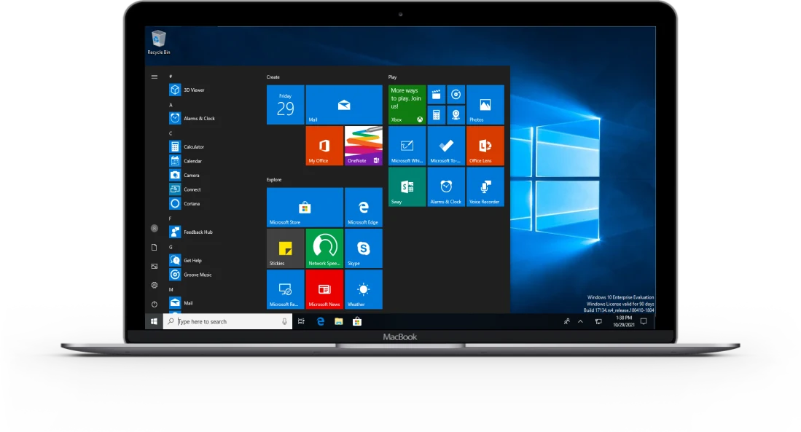Open the Microsoft To-Do tile
Image resolution: width=801 pixels, height=432 pixels.
[x=446, y=146]
